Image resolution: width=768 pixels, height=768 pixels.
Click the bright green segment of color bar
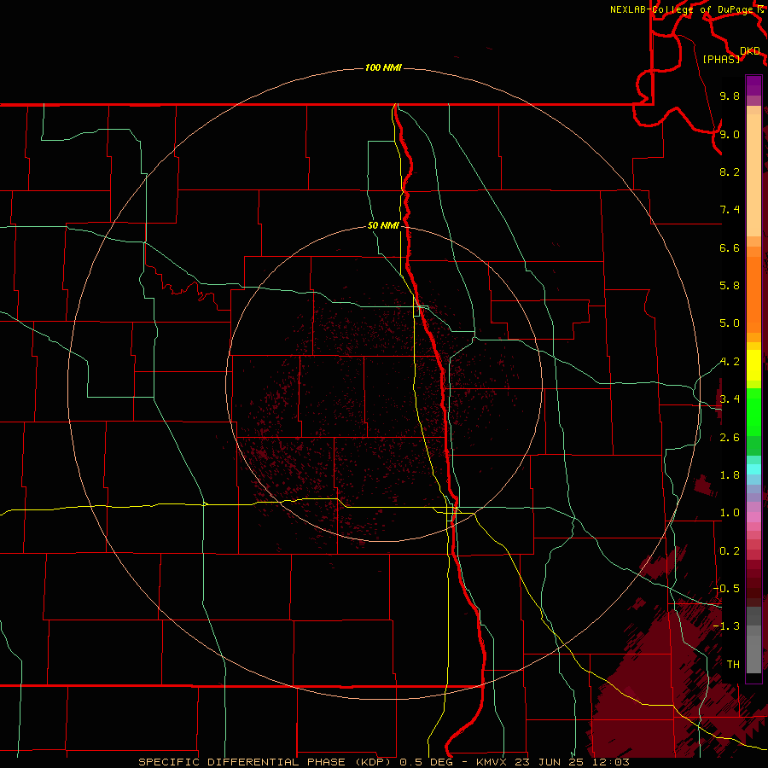[x=753, y=412]
